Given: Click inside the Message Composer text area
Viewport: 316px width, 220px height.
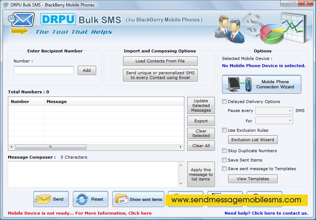Looking at the screenshot, I should [x=93, y=174].
